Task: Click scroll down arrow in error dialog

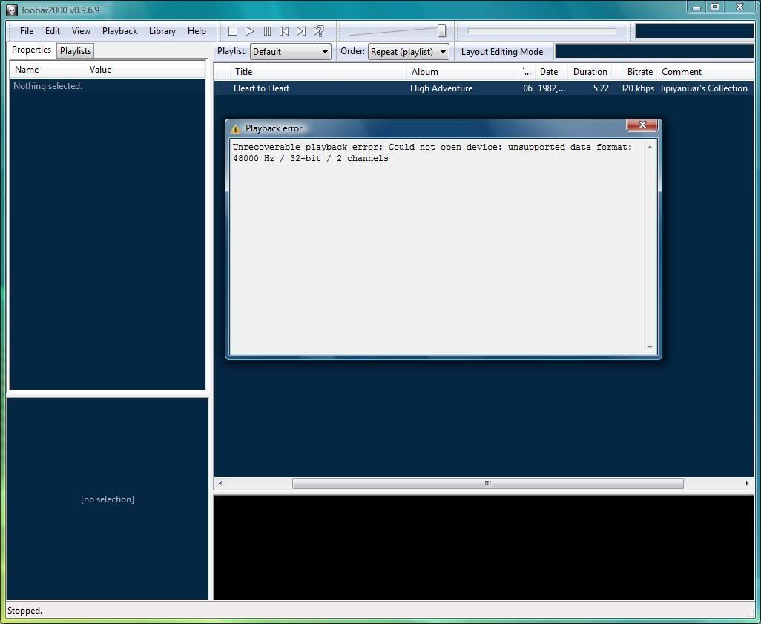Action: click(650, 347)
